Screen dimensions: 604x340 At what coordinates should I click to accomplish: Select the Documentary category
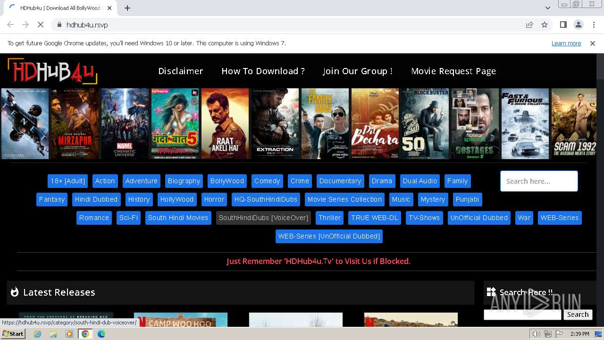[x=340, y=181]
